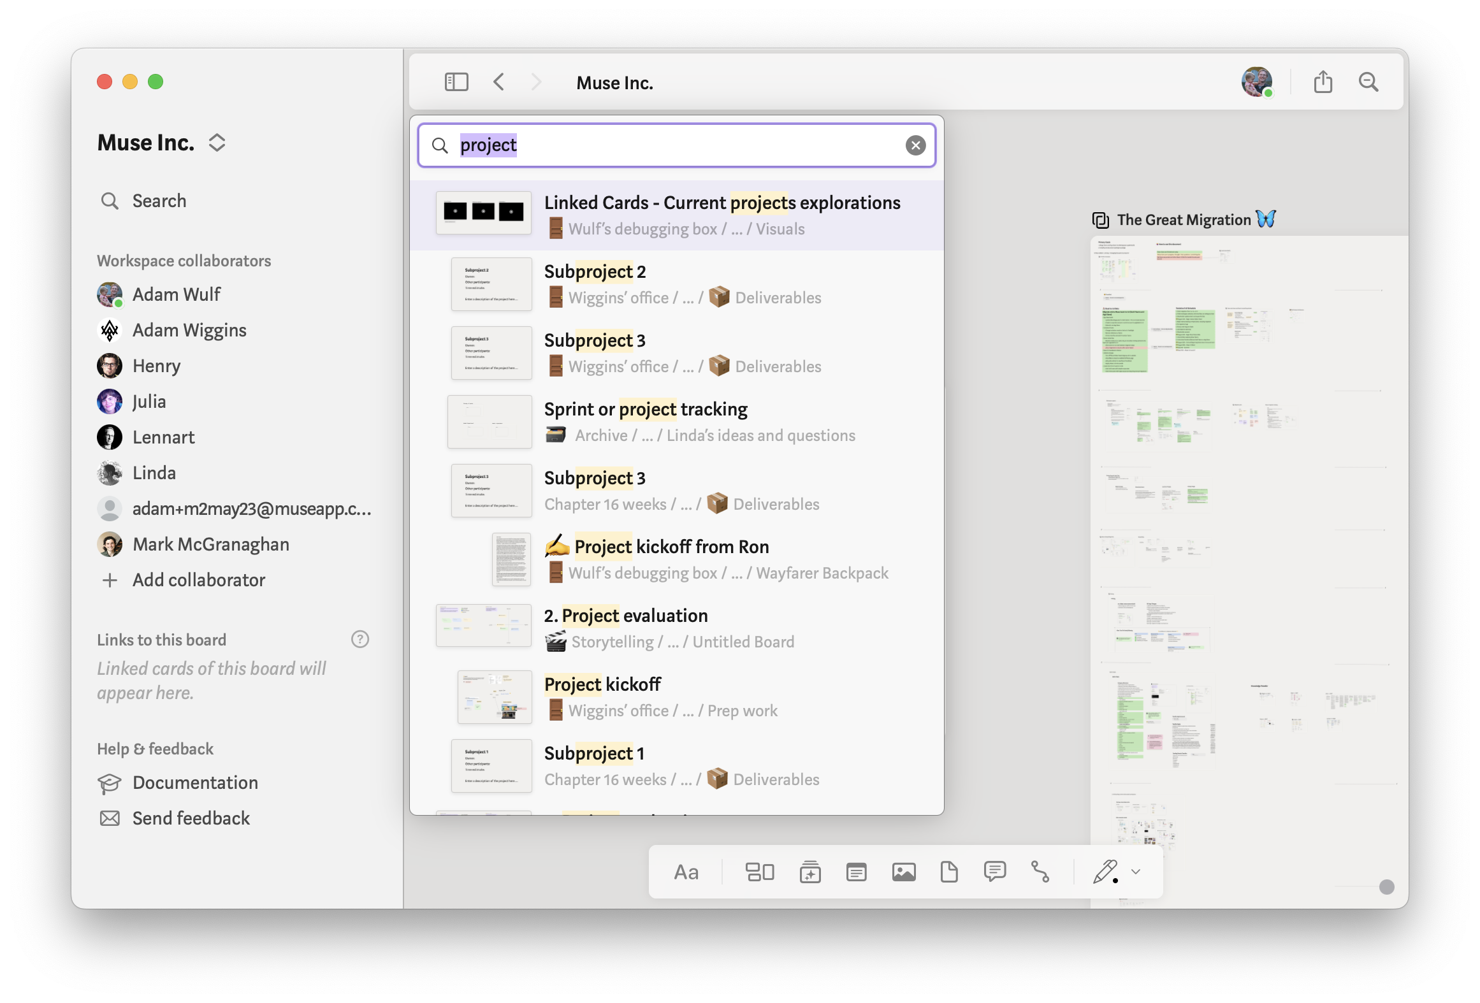Open the share icon in header
The width and height of the screenshot is (1480, 1003).
[x=1323, y=82]
